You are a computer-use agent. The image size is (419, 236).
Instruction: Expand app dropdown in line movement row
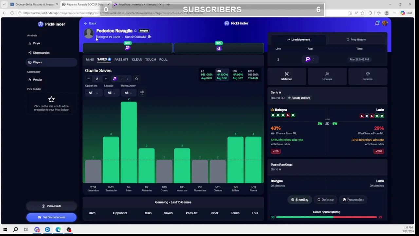pyautogui.click(x=310, y=59)
